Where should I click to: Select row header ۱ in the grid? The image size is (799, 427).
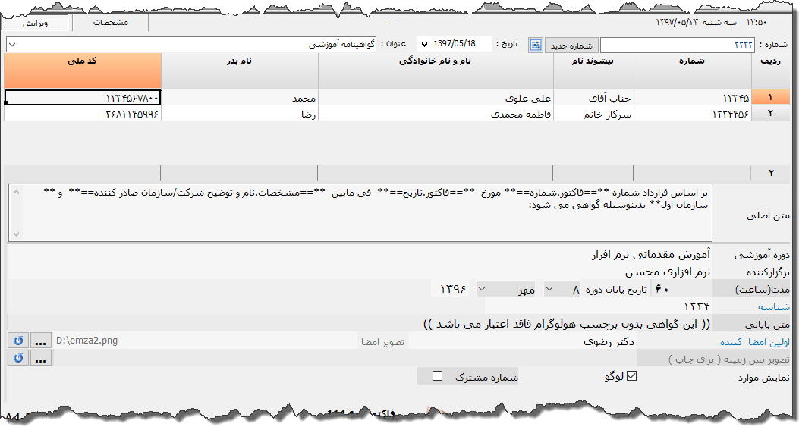[770, 97]
